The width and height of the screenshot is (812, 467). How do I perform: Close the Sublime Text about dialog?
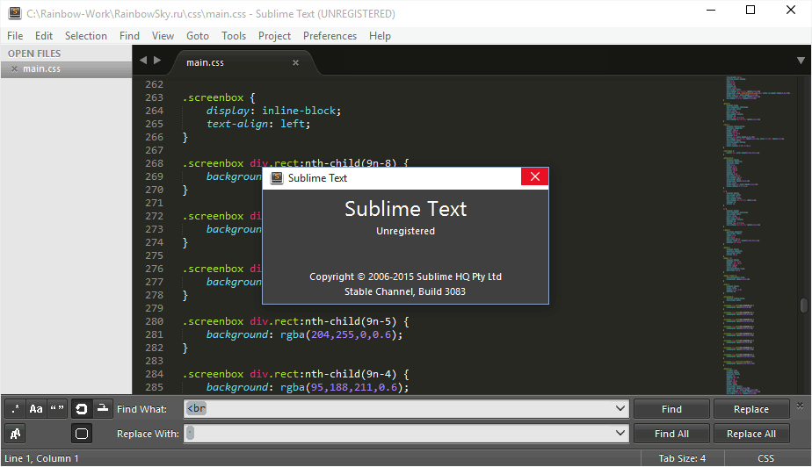[x=535, y=176]
